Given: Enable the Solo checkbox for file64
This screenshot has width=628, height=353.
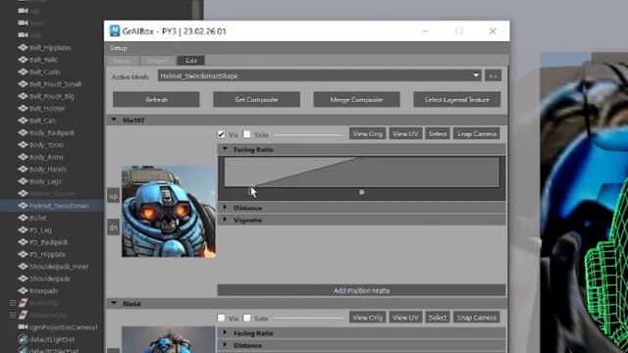Looking at the screenshot, I should (x=247, y=318).
